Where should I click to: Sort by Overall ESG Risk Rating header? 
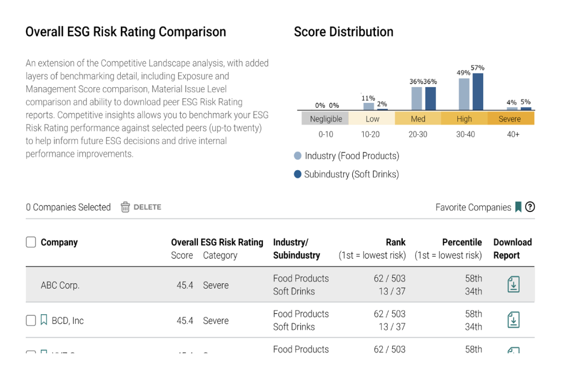[x=217, y=242]
